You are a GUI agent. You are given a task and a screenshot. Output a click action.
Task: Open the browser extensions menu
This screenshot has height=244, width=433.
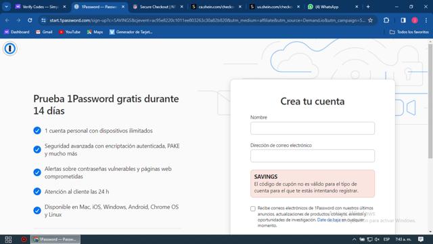(386, 20)
